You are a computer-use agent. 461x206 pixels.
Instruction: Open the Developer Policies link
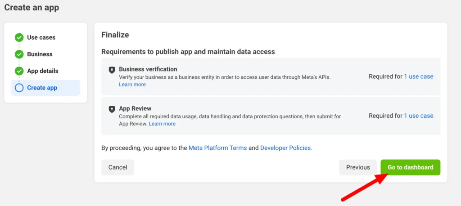click(286, 148)
